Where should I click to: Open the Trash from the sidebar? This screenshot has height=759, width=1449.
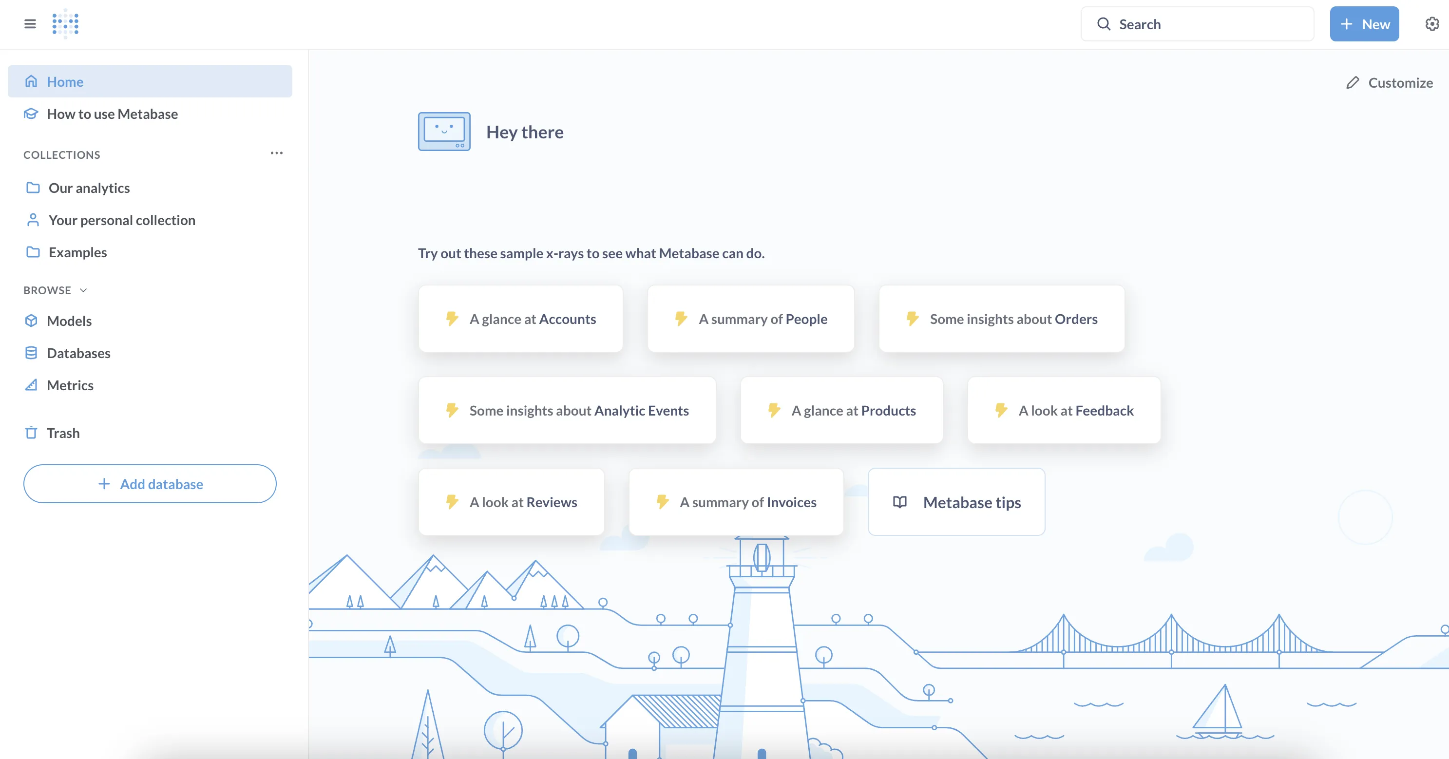(62, 433)
